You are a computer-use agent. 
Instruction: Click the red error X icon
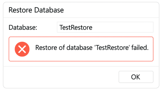(22, 49)
